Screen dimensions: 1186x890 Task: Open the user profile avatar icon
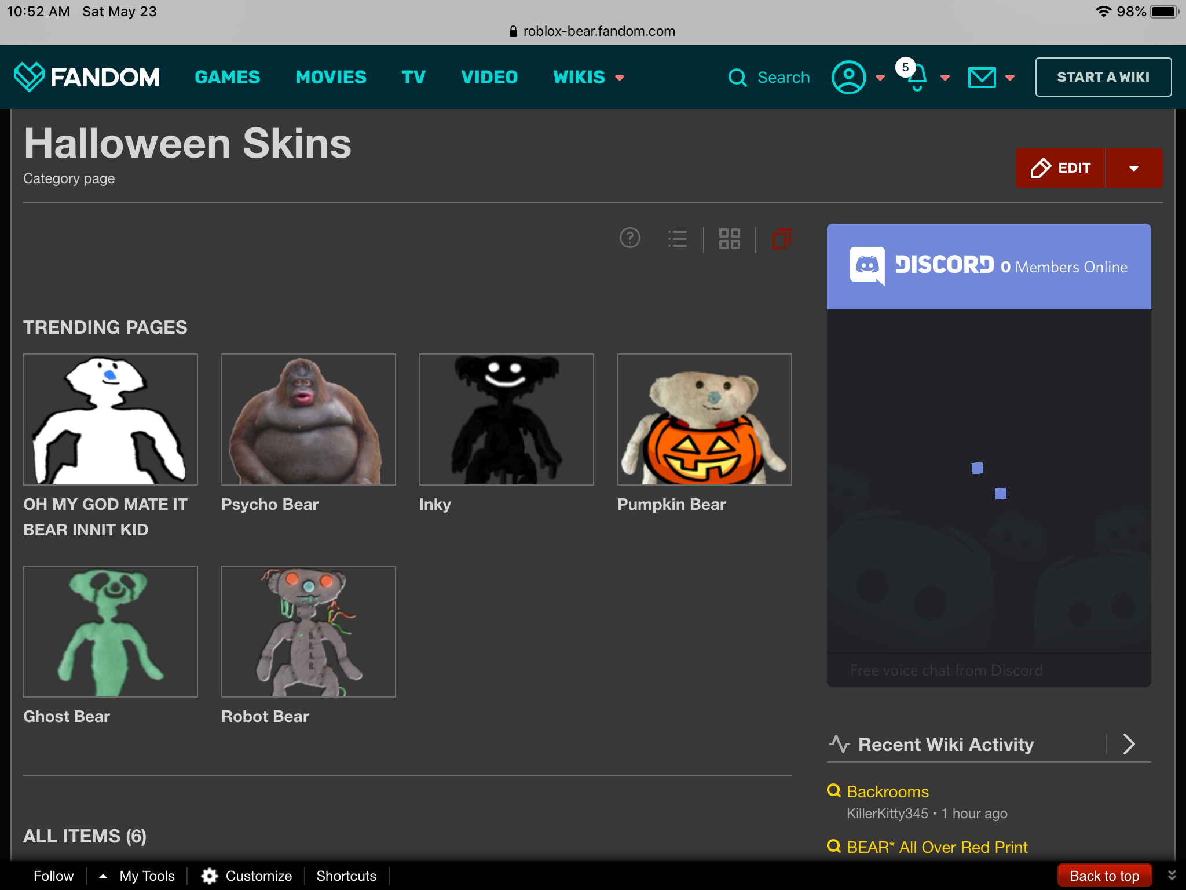point(848,77)
